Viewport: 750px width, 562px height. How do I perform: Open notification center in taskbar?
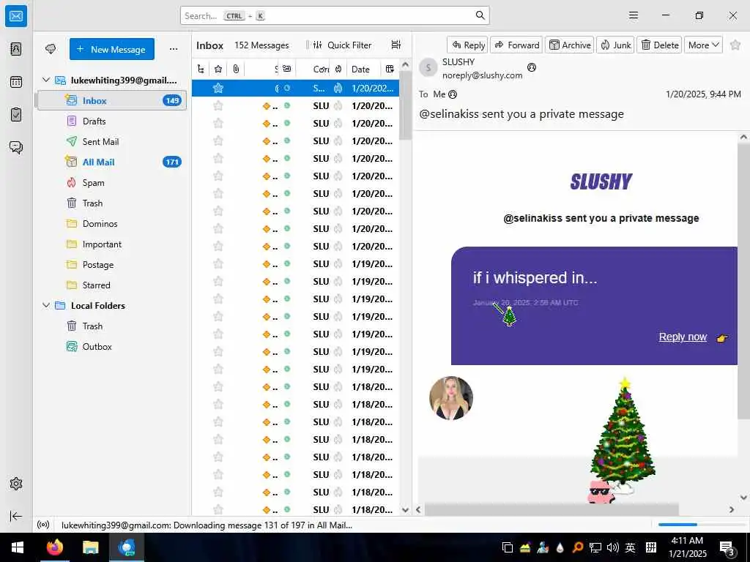click(727, 548)
